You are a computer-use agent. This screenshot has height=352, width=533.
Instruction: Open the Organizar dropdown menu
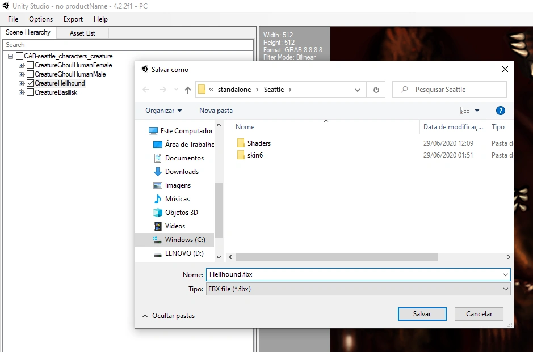click(x=163, y=111)
